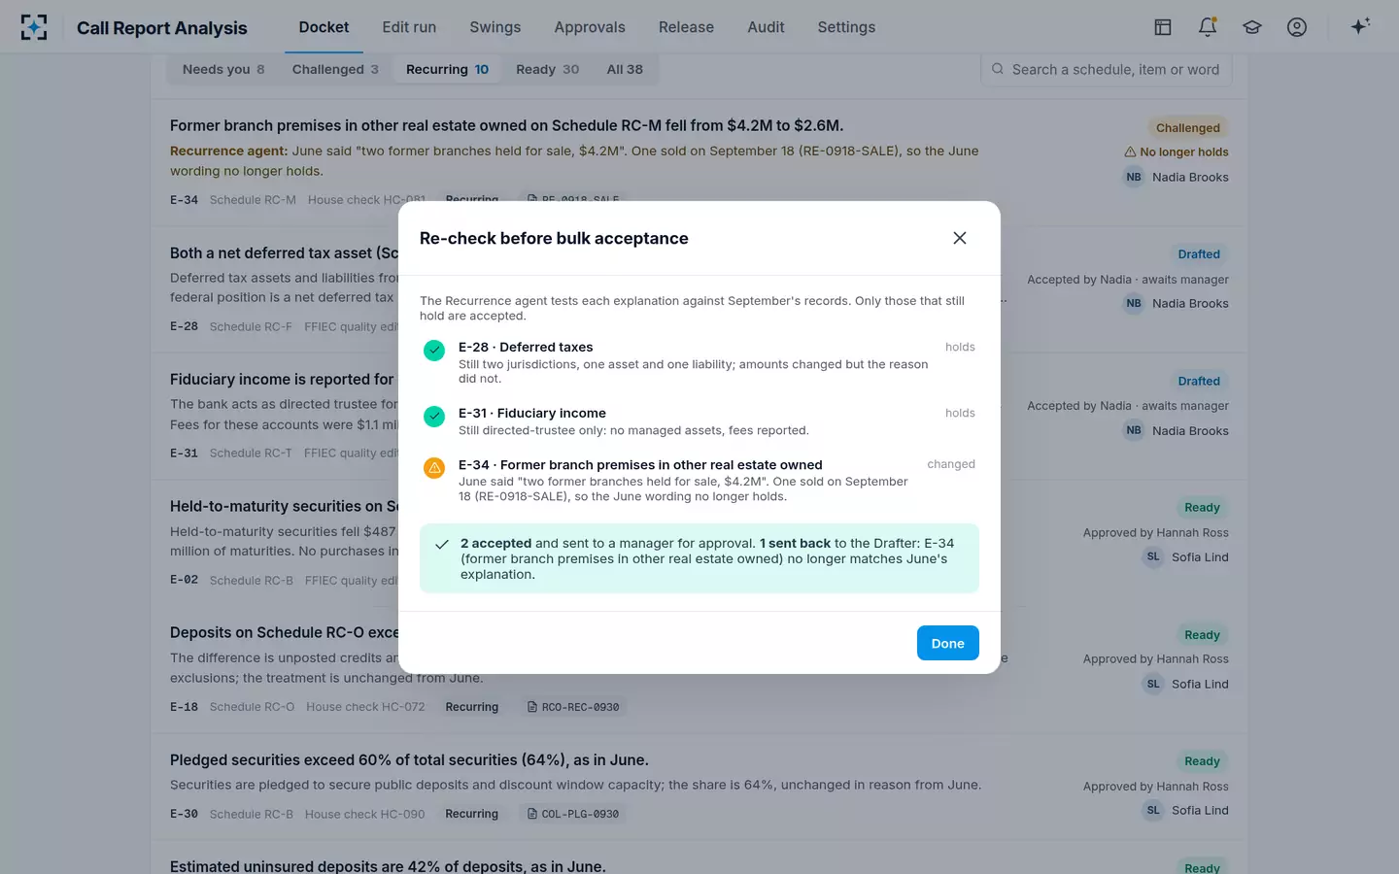Screen dimensions: 1399x874
Task: Filter docket by Challenged
Action: 335,69
